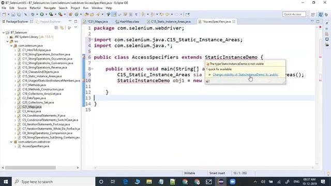This screenshot has width=331, height=186.
Task: Switch to the Debug perspective icon
Action: coord(326,14)
